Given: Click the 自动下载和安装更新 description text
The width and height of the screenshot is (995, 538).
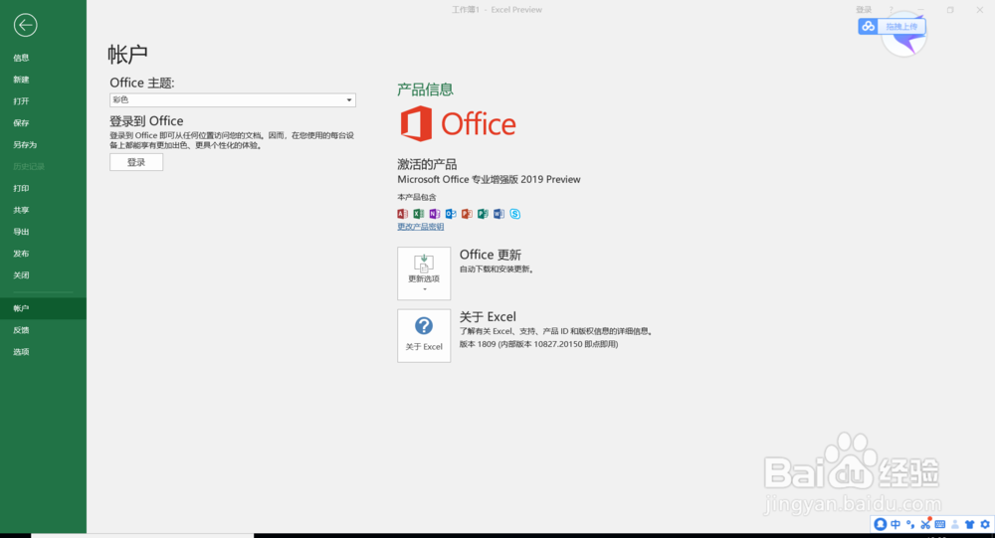Looking at the screenshot, I should 497,269.
